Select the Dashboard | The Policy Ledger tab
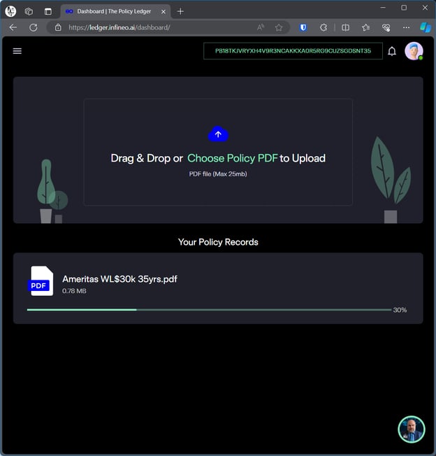Image resolution: width=436 pixels, height=456 pixels. [115, 11]
